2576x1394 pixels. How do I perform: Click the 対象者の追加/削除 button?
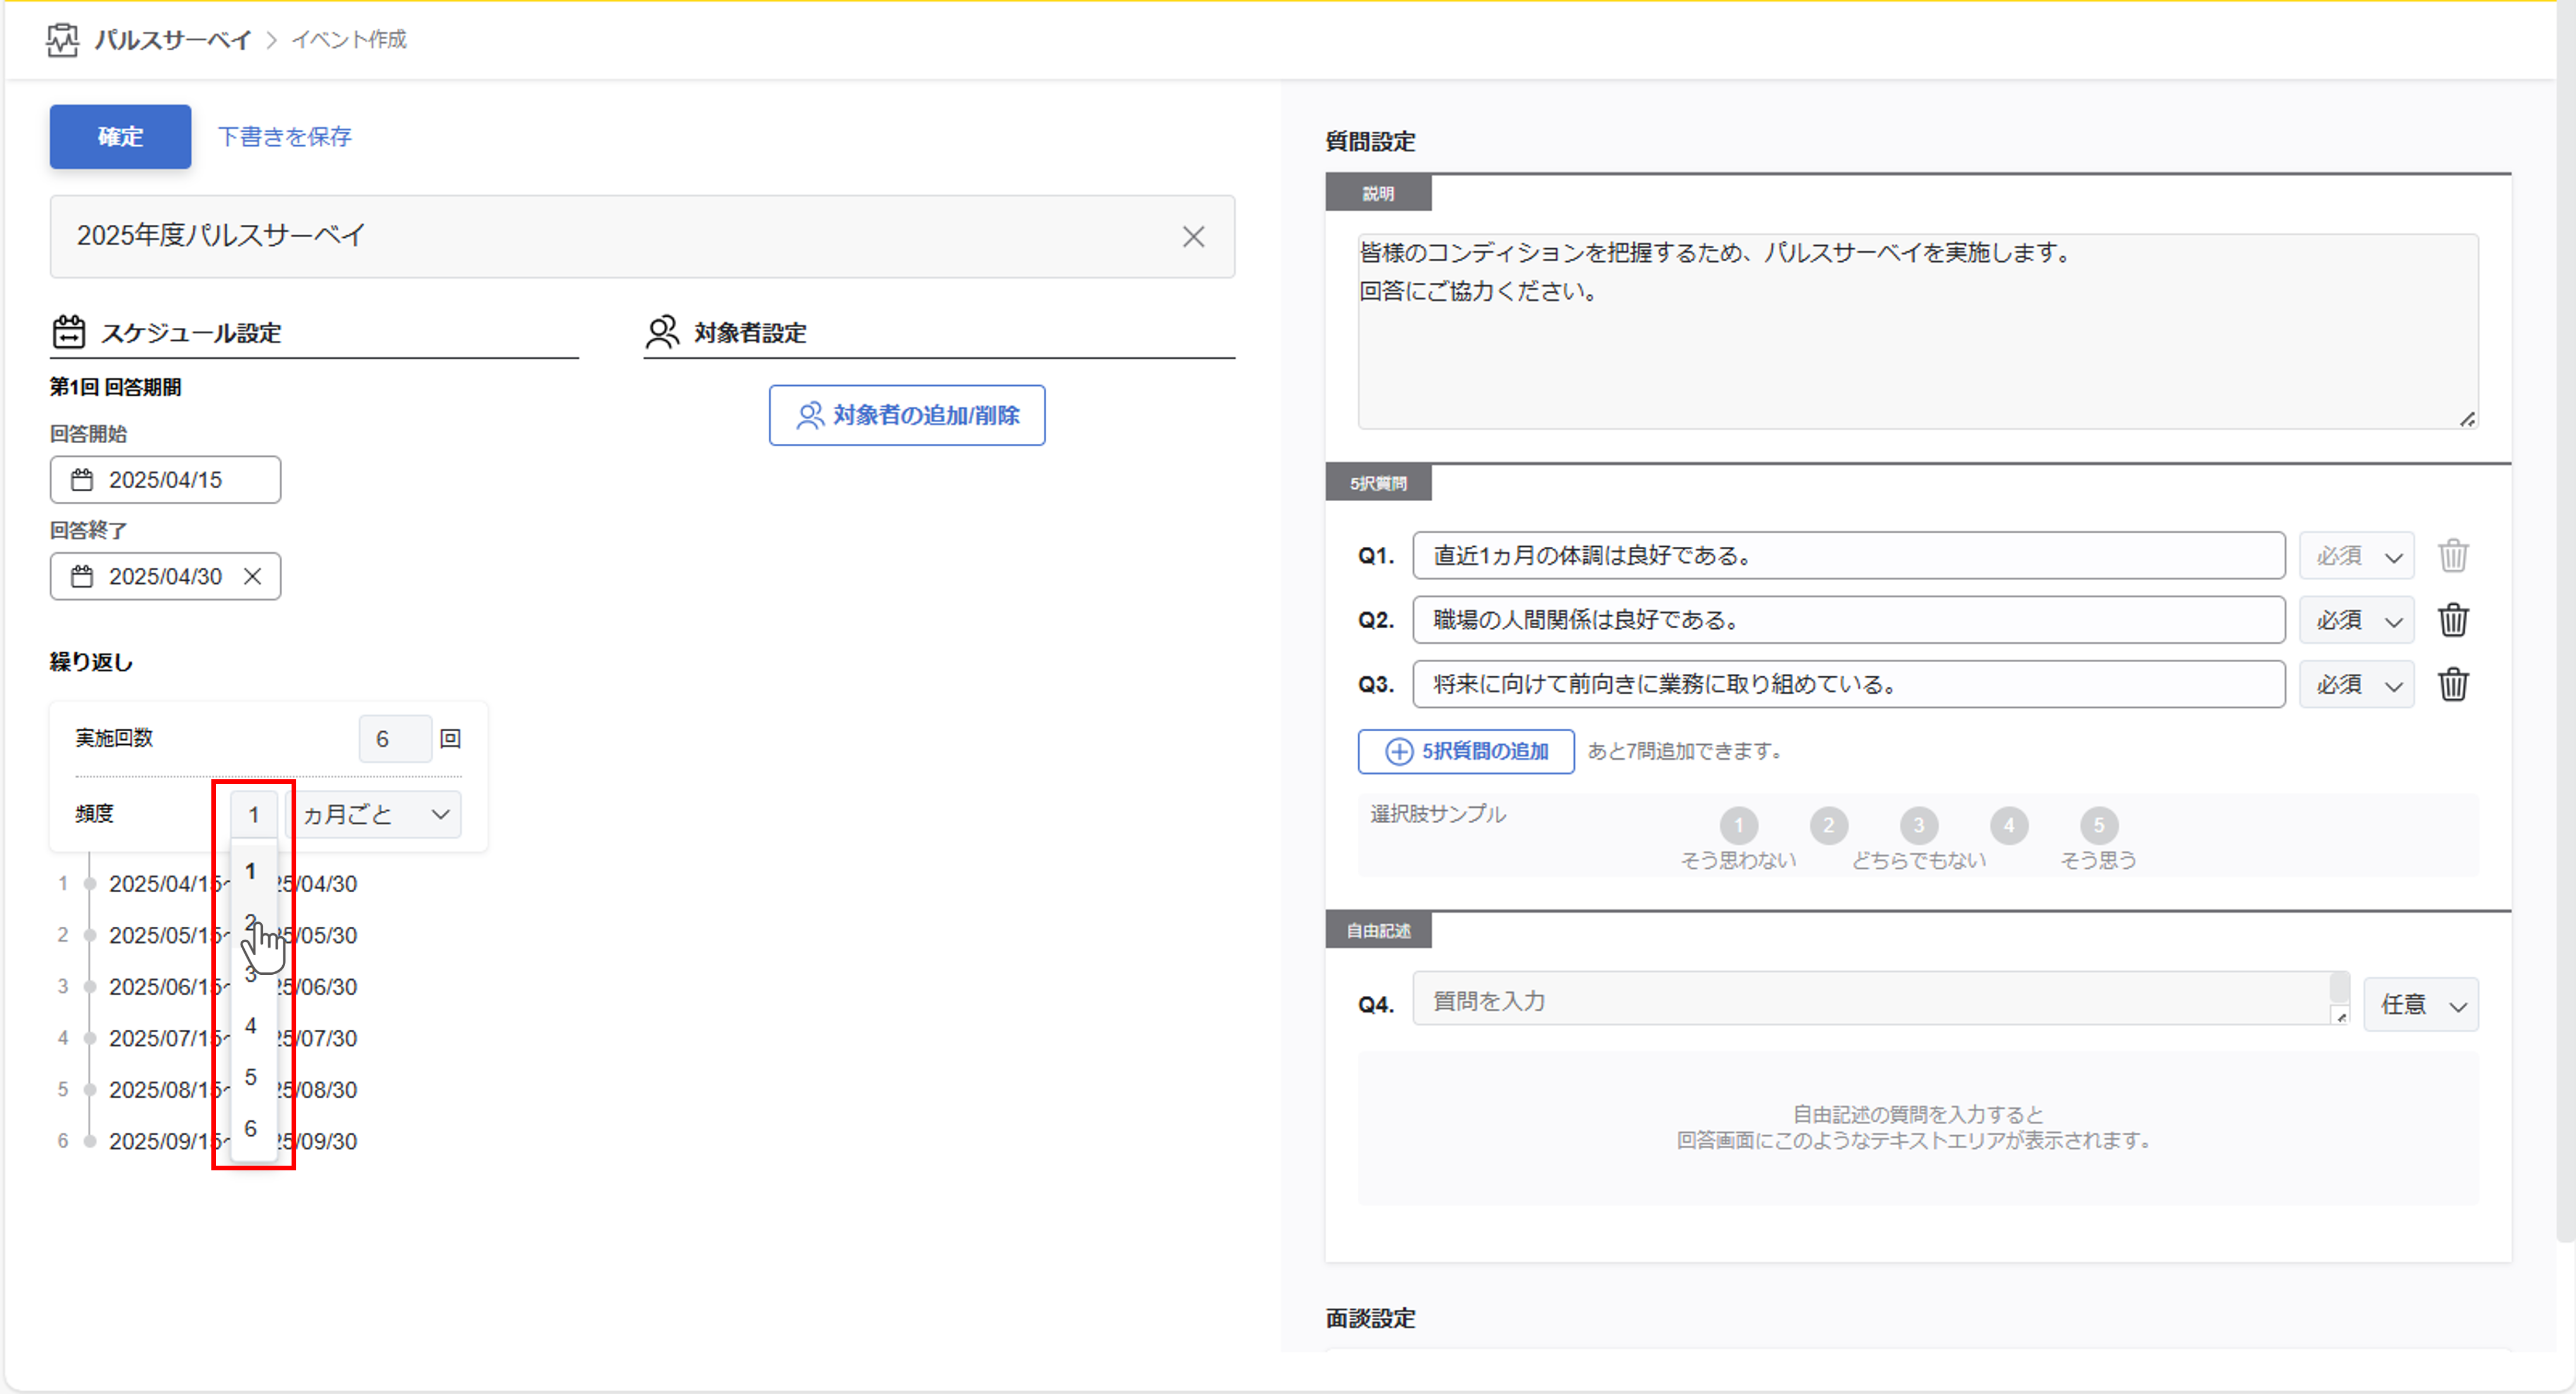point(907,416)
